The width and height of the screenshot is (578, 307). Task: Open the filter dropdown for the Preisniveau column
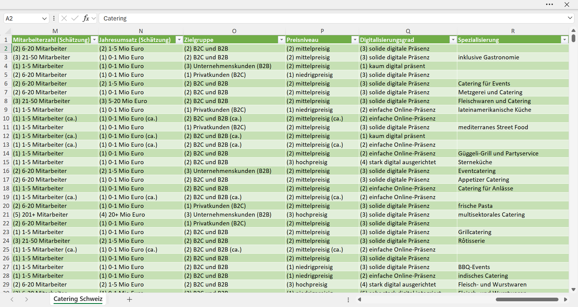tap(355, 40)
